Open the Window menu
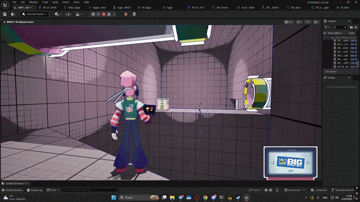Image resolution: width=360 pixels, height=202 pixels. pos(33,2)
